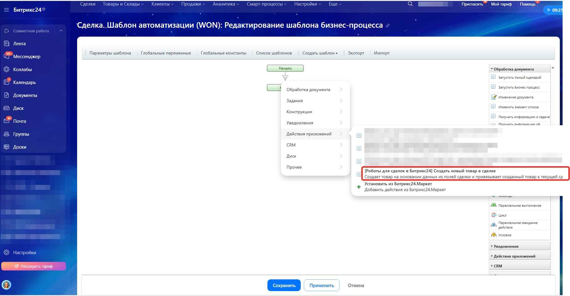Image resolution: width=570 pixels, height=296 pixels.
Task: Click the Сохранить button
Action: pyautogui.click(x=284, y=286)
